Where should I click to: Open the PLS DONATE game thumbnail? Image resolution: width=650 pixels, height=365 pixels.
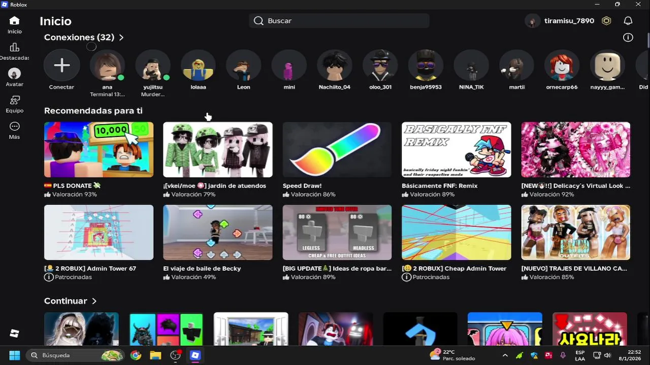tap(99, 150)
